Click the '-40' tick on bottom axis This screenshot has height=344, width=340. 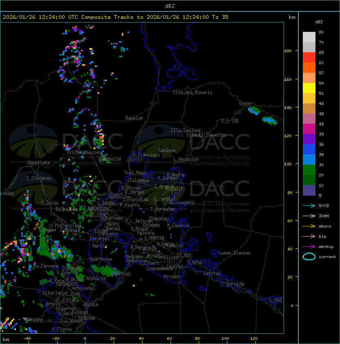pyautogui.click(x=27, y=339)
